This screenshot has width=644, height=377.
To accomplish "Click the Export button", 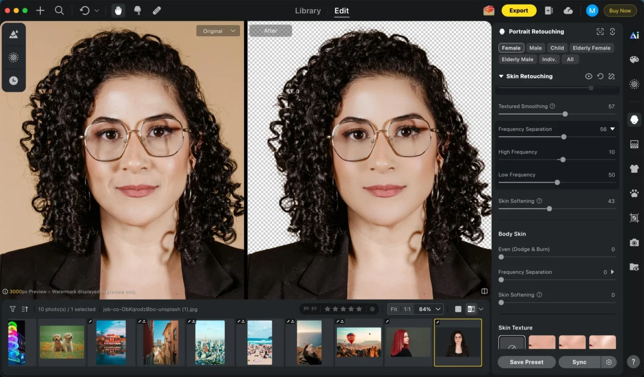I will (x=518, y=10).
